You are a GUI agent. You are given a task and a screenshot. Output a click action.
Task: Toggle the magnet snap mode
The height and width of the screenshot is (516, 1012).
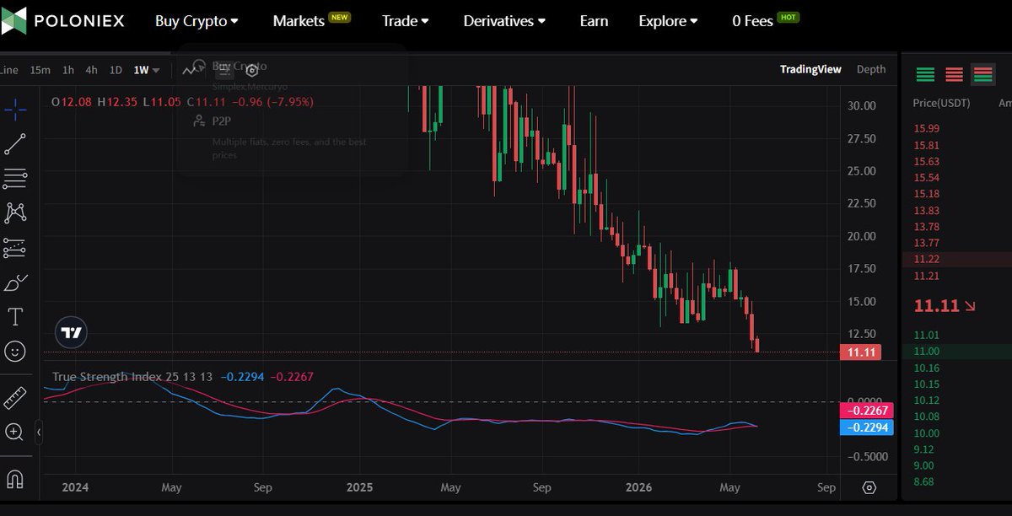pos(15,479)
